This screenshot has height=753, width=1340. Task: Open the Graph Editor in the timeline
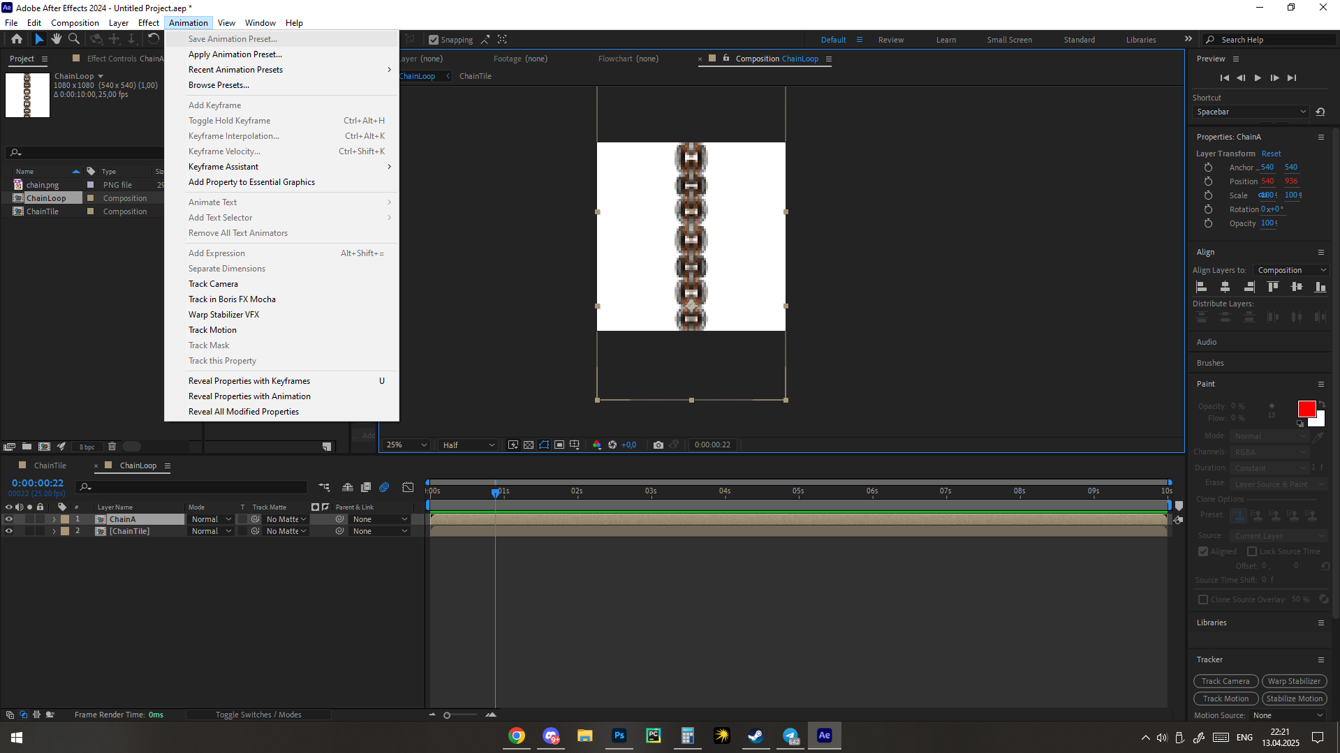(x=408, y=487)
